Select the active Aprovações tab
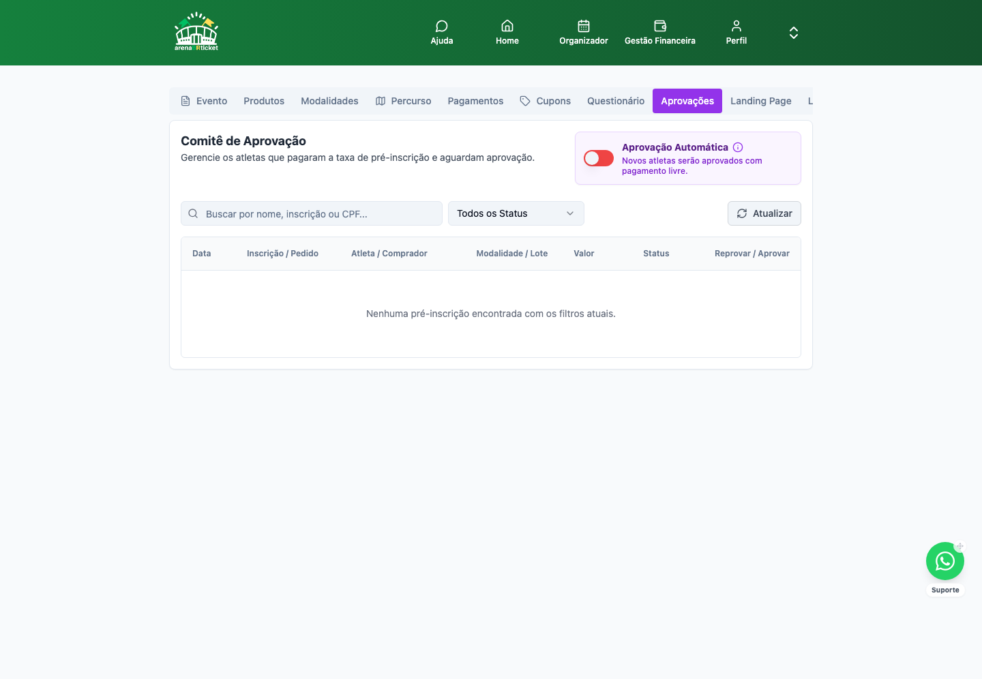The image size is (982, 679). click(687, 101)
